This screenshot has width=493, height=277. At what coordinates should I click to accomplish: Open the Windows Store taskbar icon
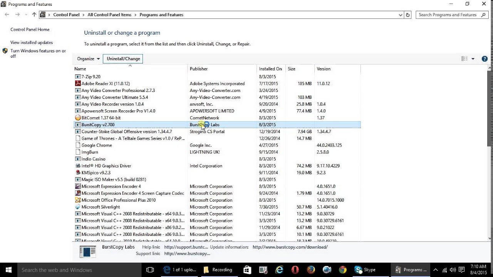coord(247,270)
